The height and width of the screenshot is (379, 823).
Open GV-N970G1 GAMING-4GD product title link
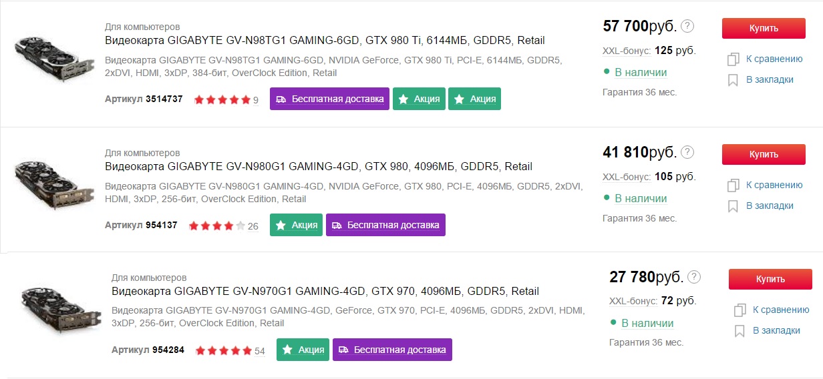pos(325,291)
